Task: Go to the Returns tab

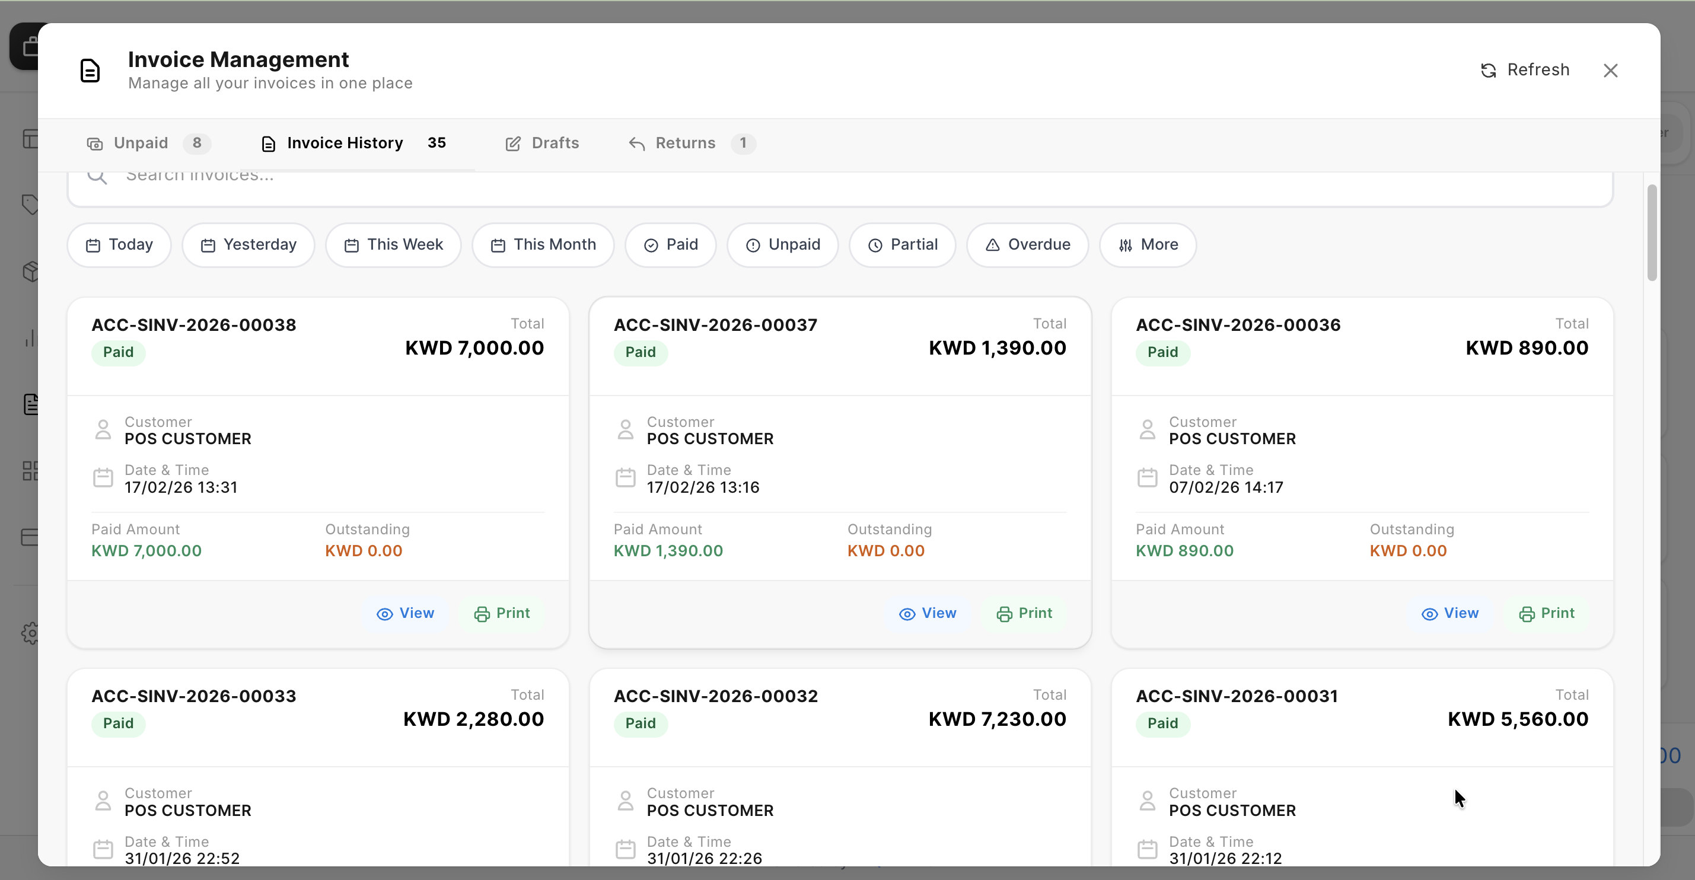Action: click(x=692, y=143)
